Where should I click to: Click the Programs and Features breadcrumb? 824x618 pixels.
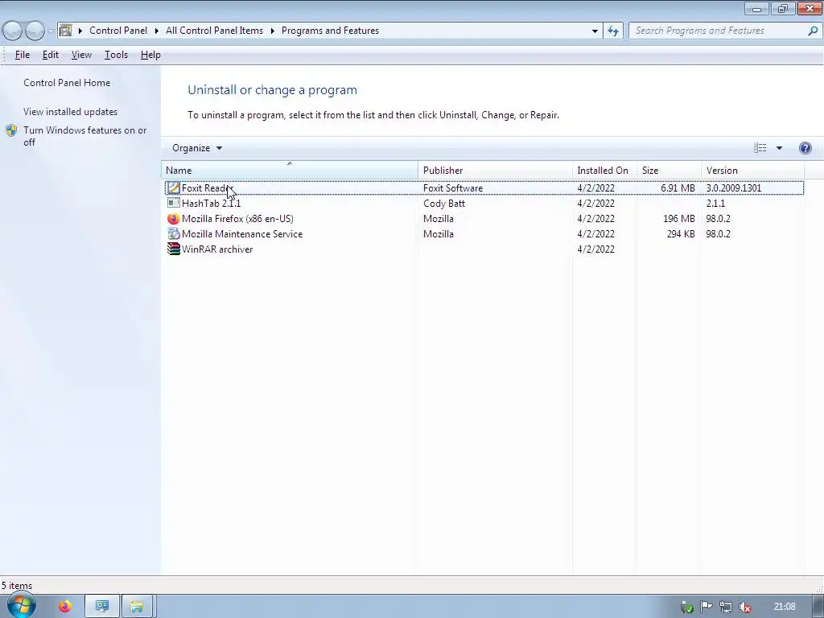(330, 31)
